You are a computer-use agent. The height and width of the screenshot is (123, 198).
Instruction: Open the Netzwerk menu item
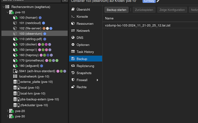click(x=86, y=31)
